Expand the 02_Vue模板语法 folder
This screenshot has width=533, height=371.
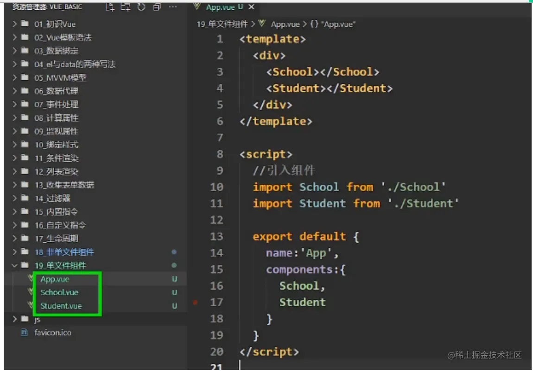[14, 37]
